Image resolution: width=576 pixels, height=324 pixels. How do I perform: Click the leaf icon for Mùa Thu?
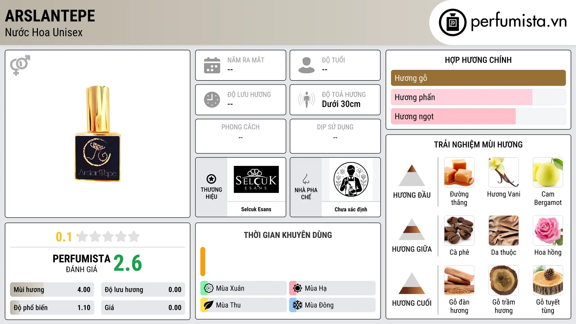click(209, 305)
